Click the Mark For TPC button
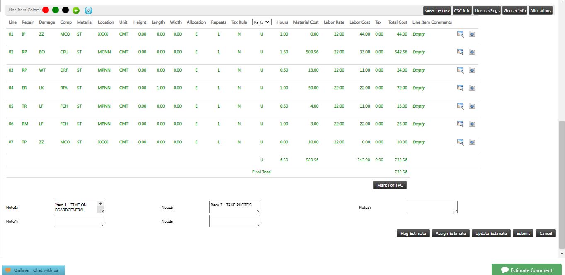The height and width of the screenshot is (275, 565). click(x=390, y=185)
